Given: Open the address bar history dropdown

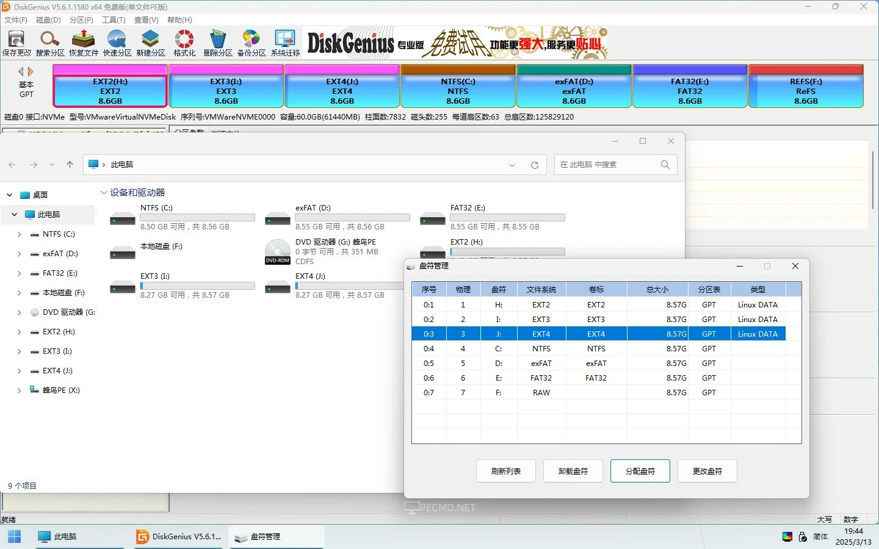Looking at the screenshot, I should point(512,165).
